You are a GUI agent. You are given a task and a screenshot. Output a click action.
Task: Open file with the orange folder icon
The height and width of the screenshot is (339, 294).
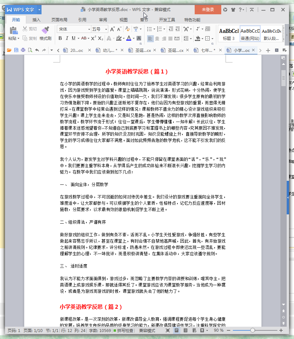(9, 50)
